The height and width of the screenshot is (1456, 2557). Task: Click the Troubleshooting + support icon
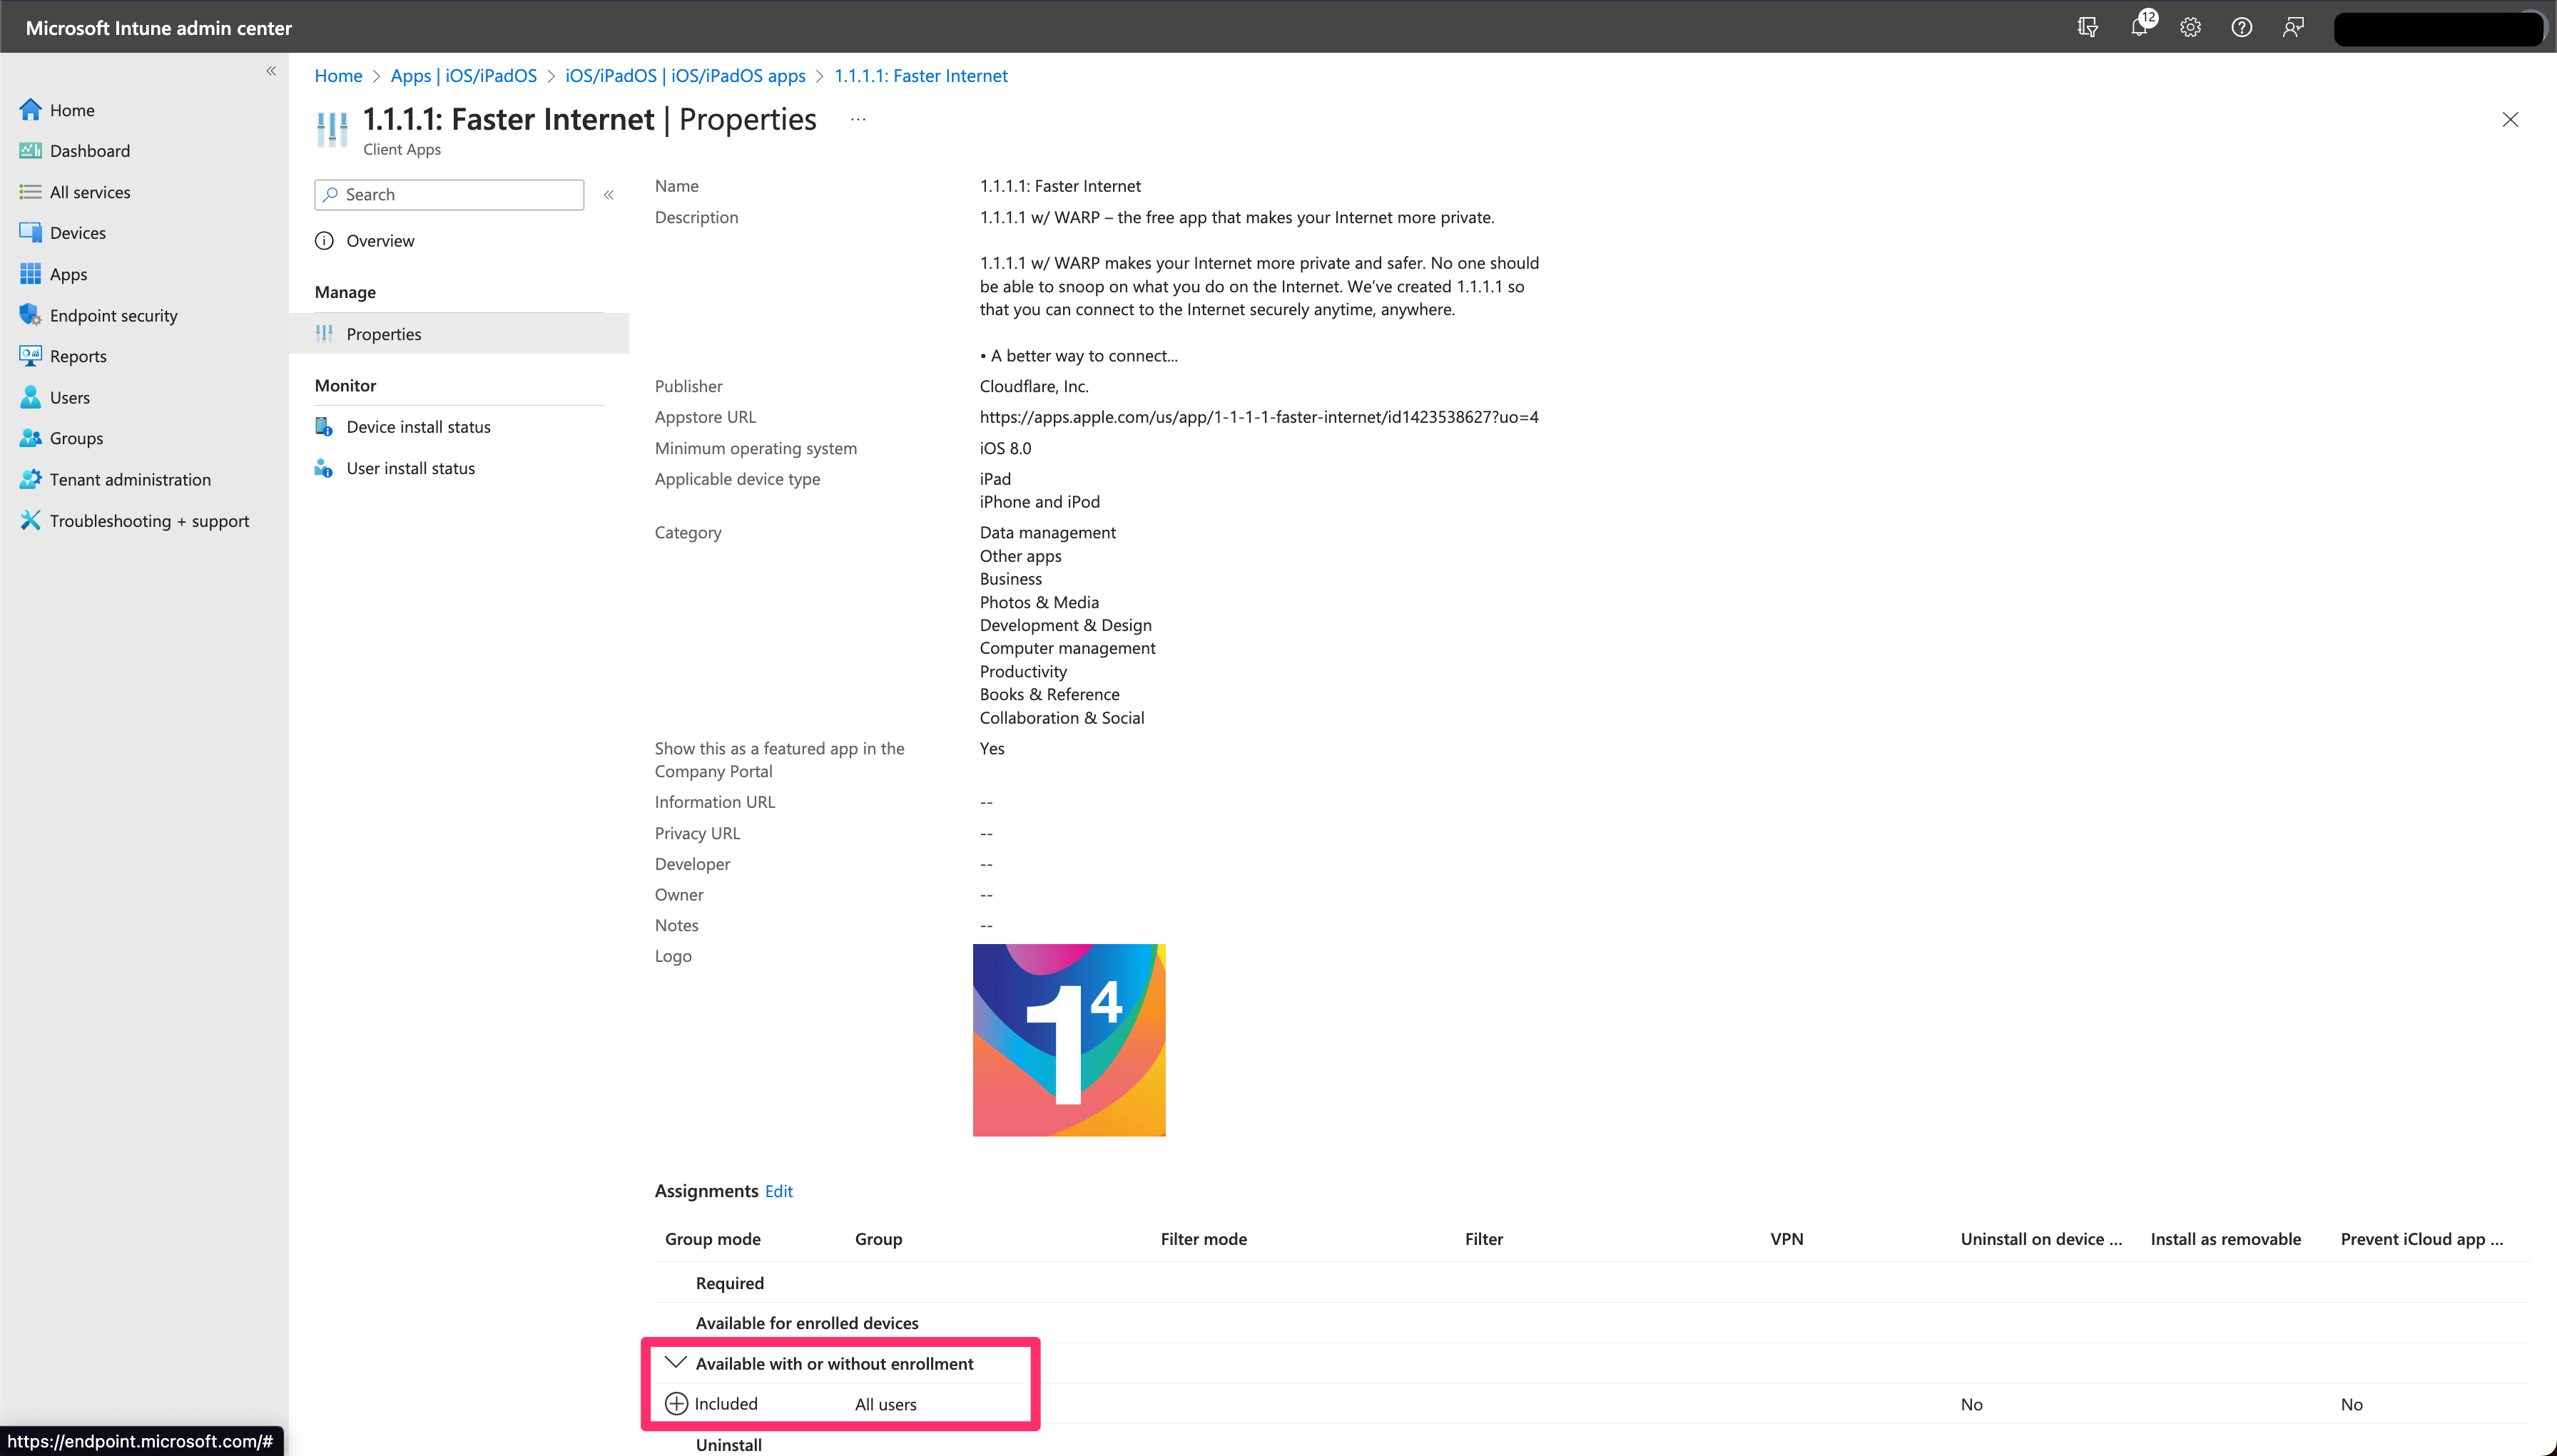click(x=30, y=520)
